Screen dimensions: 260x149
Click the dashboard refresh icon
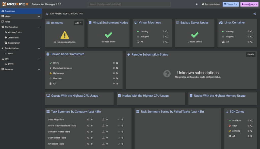(x=47, y=14)
